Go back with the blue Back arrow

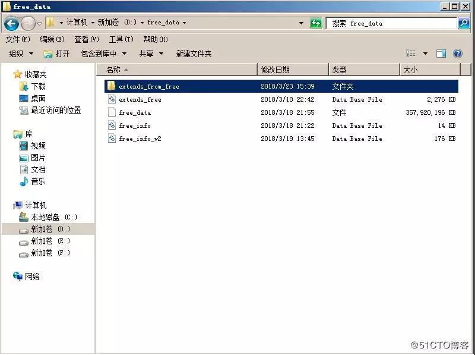pos(11,23)
